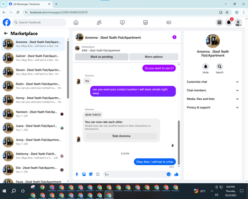The height and width of the screenshot is (199, 248).
Task: Open Henny's 2bed 1bath conversation
Action: coord(33,100)
